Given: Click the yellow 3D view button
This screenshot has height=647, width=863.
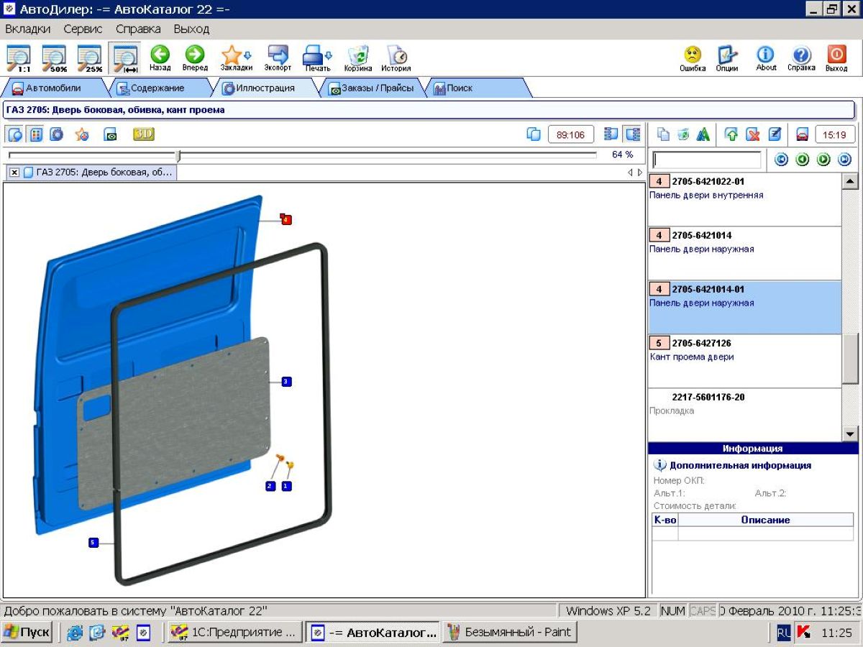Looking at the screenshot, I should [143, 134].
